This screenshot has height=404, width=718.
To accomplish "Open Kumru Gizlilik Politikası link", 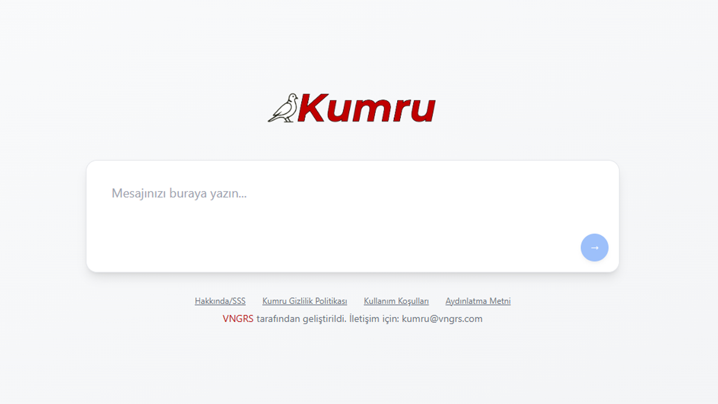I will [x=305, y=301].
